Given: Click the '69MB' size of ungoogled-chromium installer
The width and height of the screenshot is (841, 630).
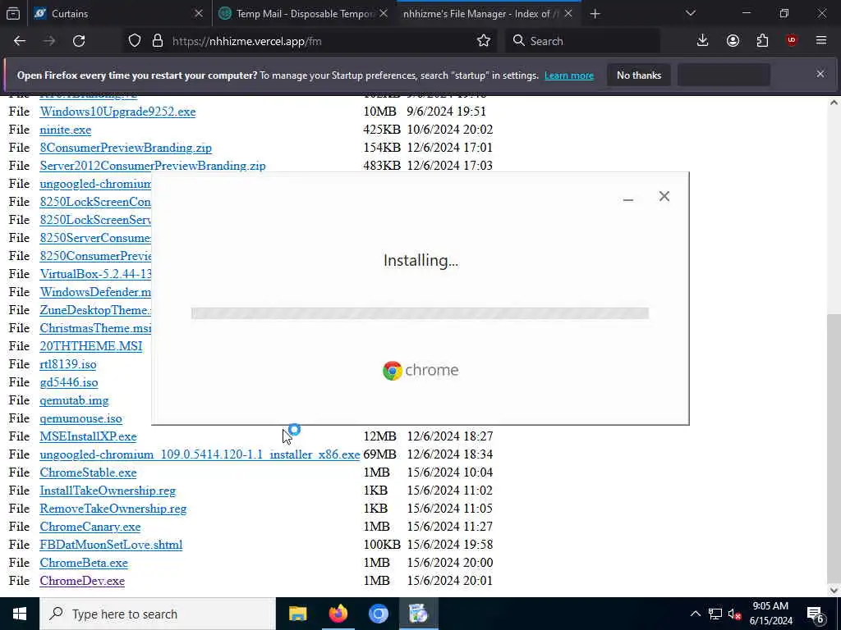Looking at the screenshot, I should point(379,454).
